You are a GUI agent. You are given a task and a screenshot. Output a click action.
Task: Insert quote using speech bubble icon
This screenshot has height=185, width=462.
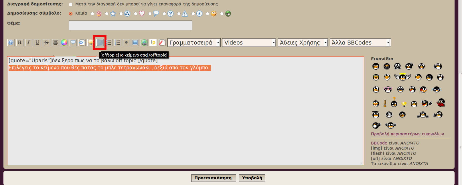pyautogui.click(x=73, y=43)
